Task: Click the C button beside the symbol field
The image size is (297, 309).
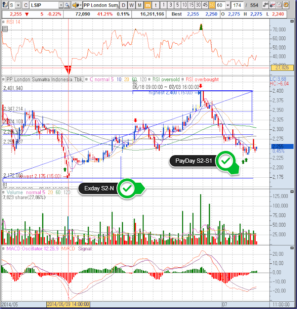Action: 26,5
